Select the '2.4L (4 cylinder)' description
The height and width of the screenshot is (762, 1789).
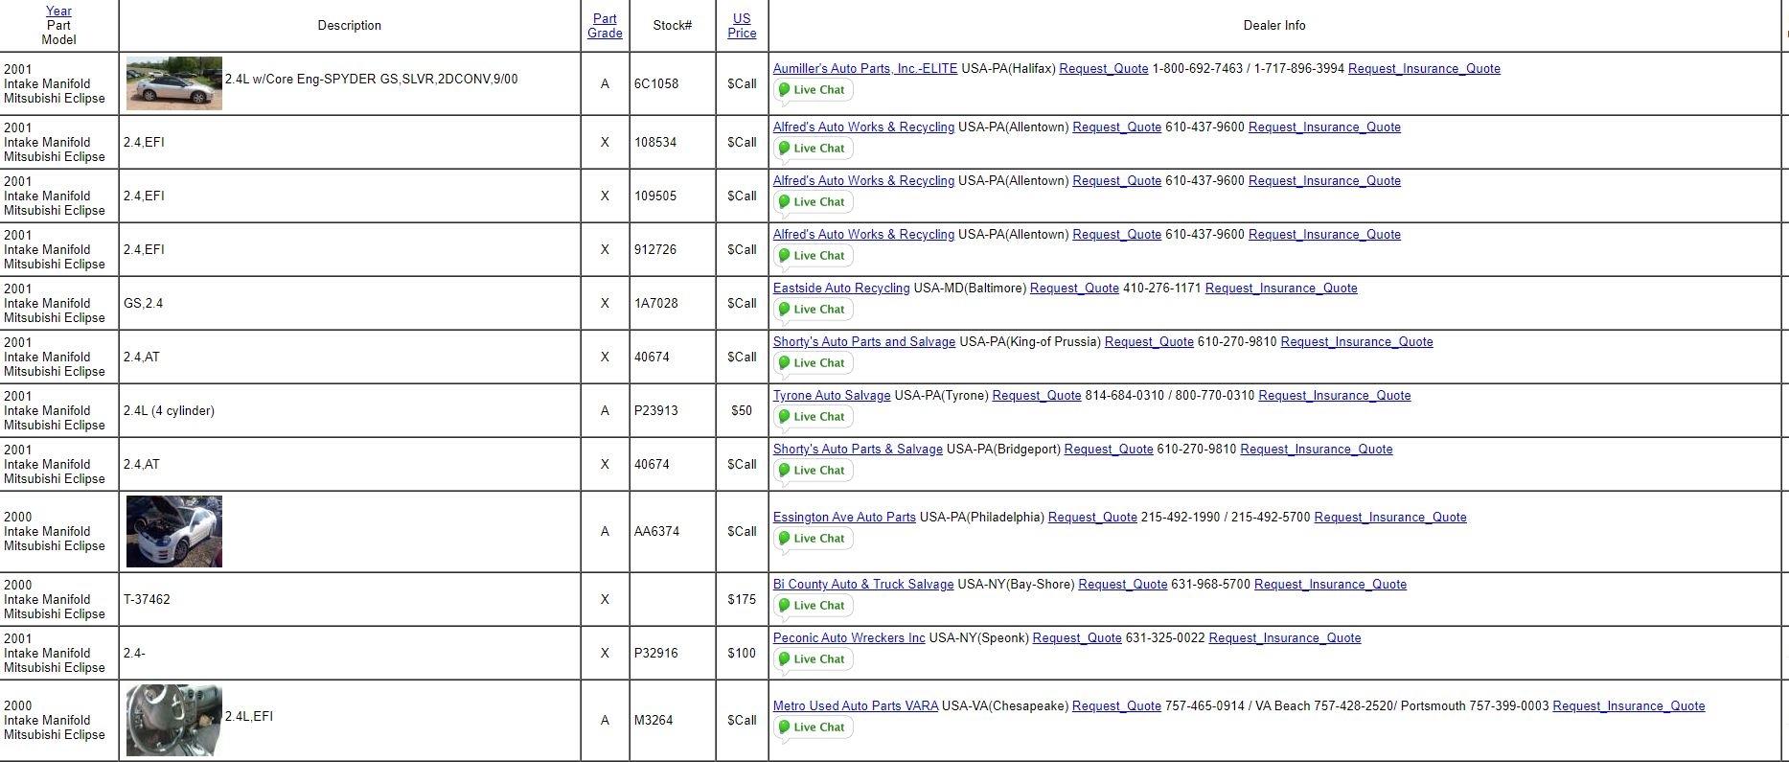click(x=169, y=411)
